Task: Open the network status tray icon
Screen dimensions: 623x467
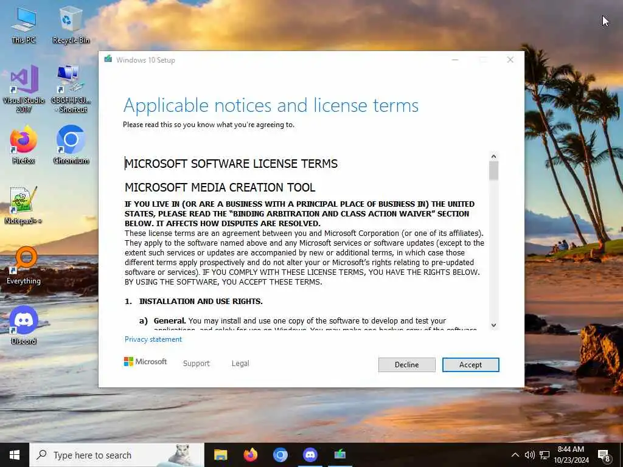Action: [x=545, y=455]
